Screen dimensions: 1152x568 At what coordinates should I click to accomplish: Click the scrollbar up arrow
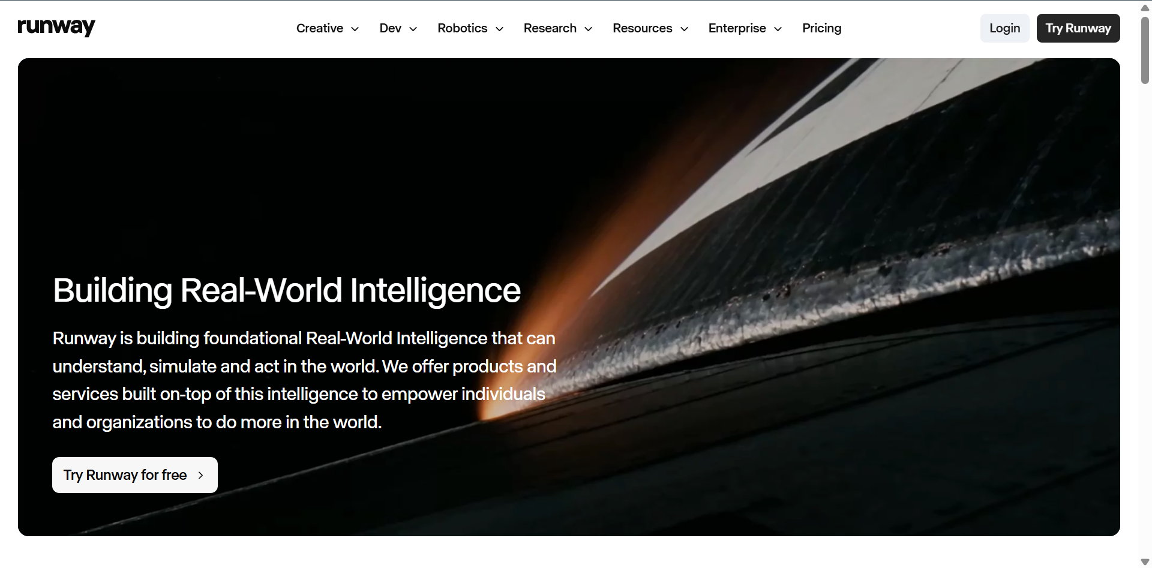(x=1145, y=7)
